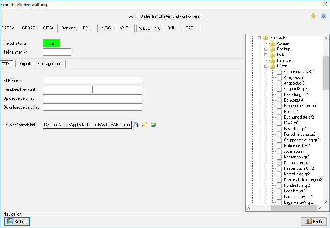This screenshot has width=330, height=228.
Task: Click the tree horizontal scroll right arrow
Action: click(320, 208)
